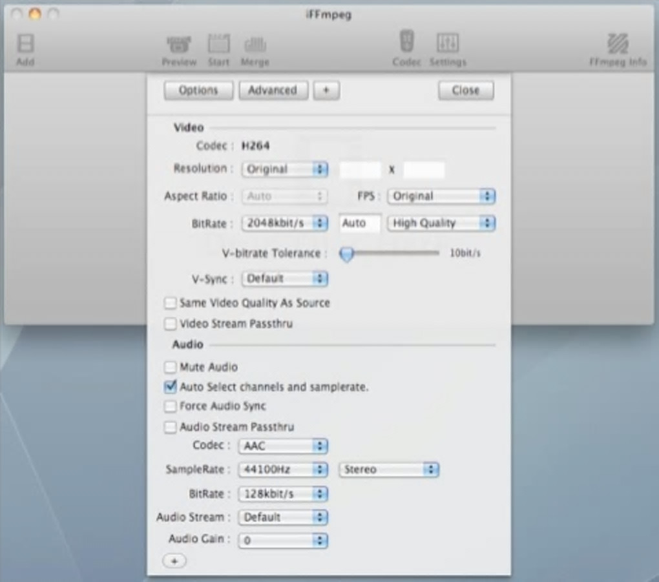Screen dimensions: 659x582
Task: Open the video BitRate 2048kbit/s dropdown
Action: [284, 223]
